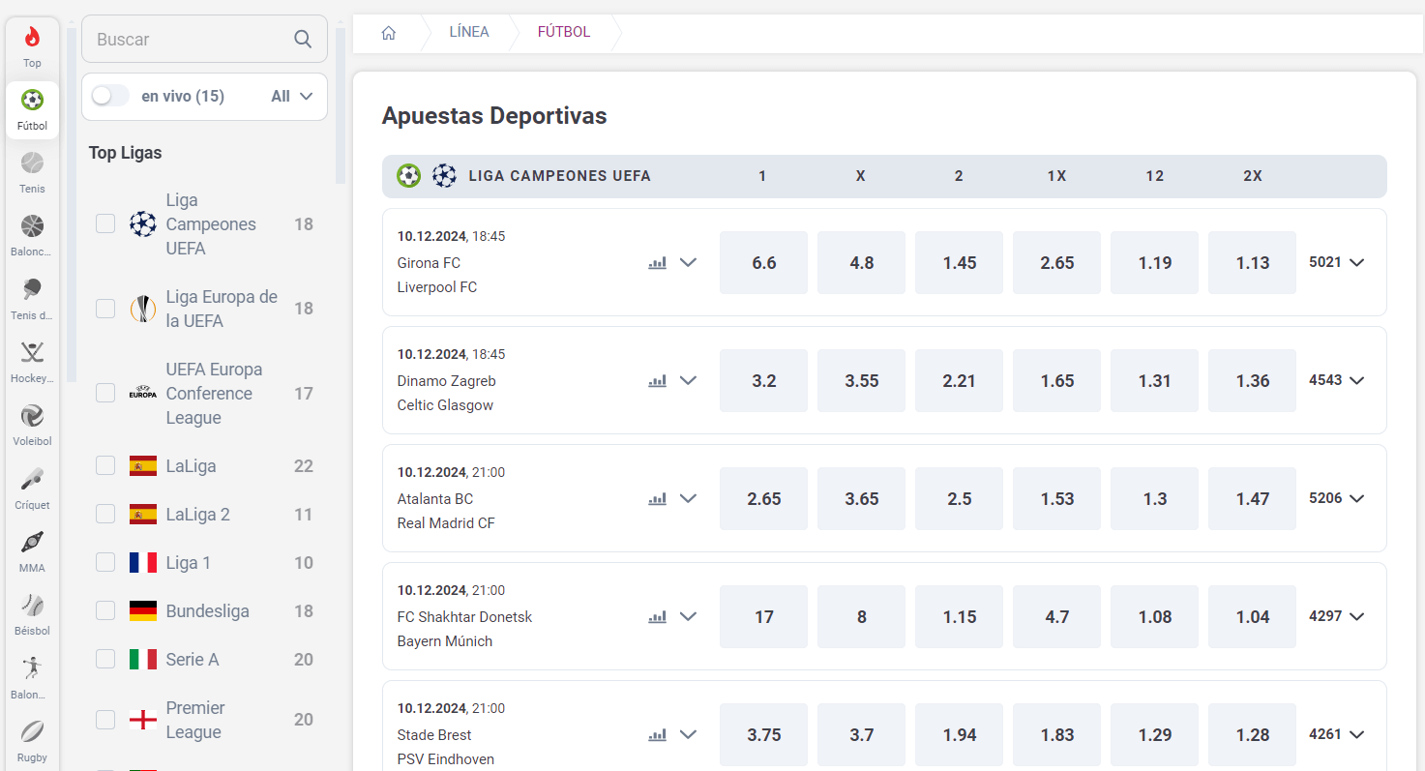Select the FÚTBOL breadcrumb tab
Viewport: 1425px width, 771px height.
click(564, 32)
